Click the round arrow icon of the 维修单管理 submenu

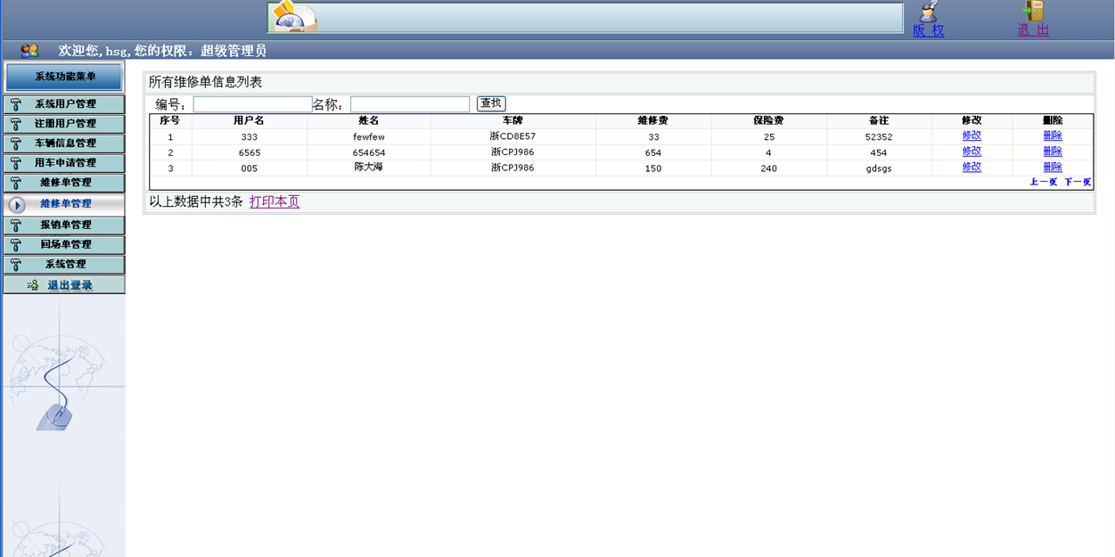(x=16, y=204)
